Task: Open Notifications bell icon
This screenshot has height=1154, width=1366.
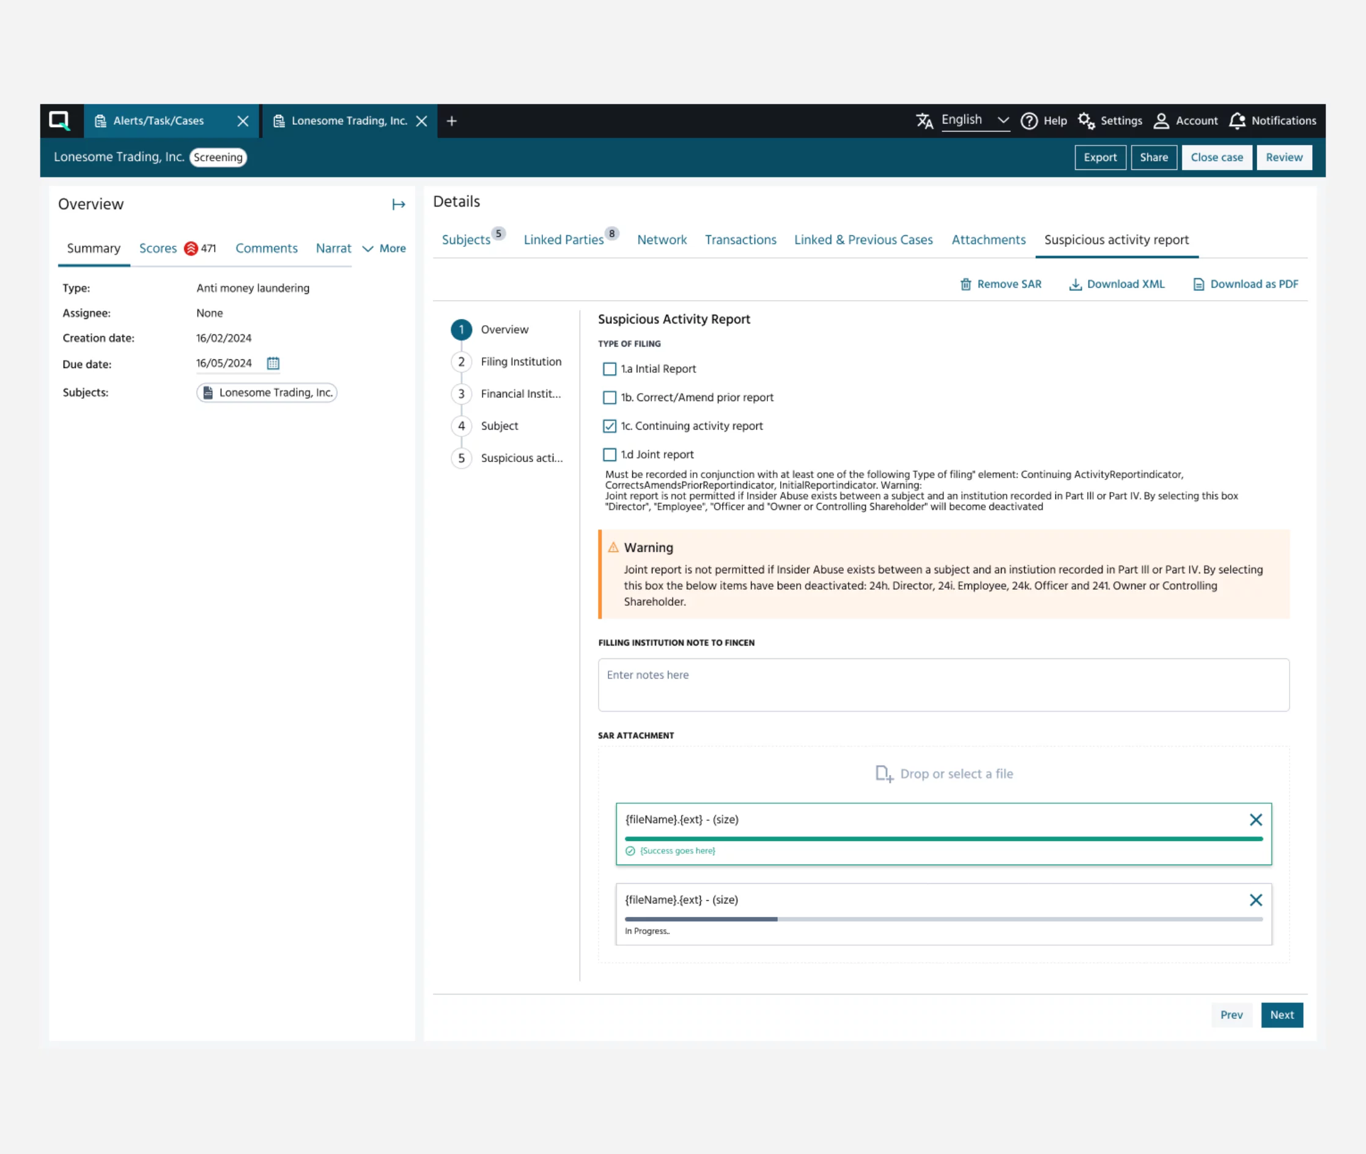Action: pos(1236,121)
